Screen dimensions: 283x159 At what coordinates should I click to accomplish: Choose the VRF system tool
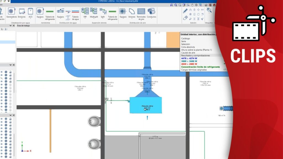[85, 12]
